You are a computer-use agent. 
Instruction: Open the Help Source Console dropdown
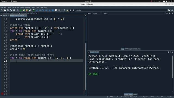97,13
